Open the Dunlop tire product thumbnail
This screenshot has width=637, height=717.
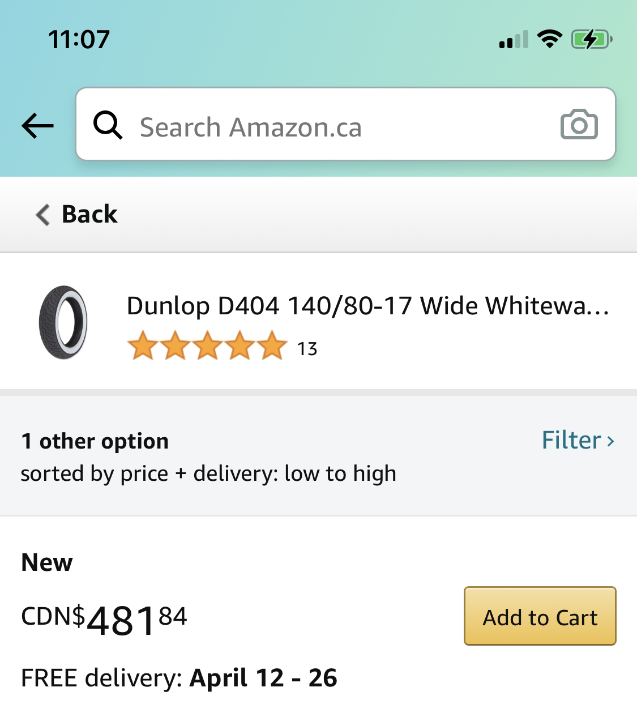63,322
